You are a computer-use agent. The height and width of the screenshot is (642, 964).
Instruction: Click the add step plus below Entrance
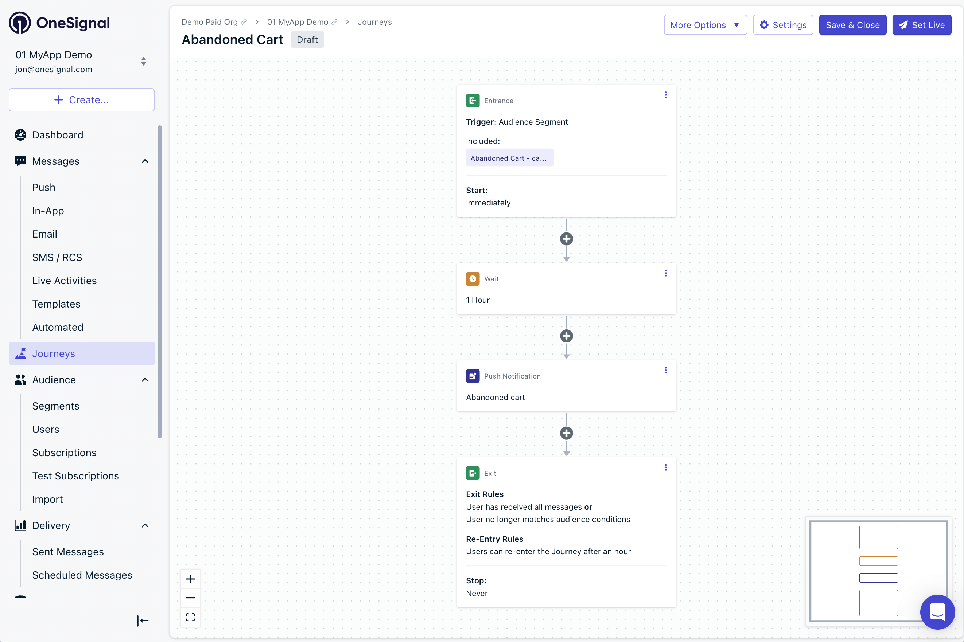[566, 239]
